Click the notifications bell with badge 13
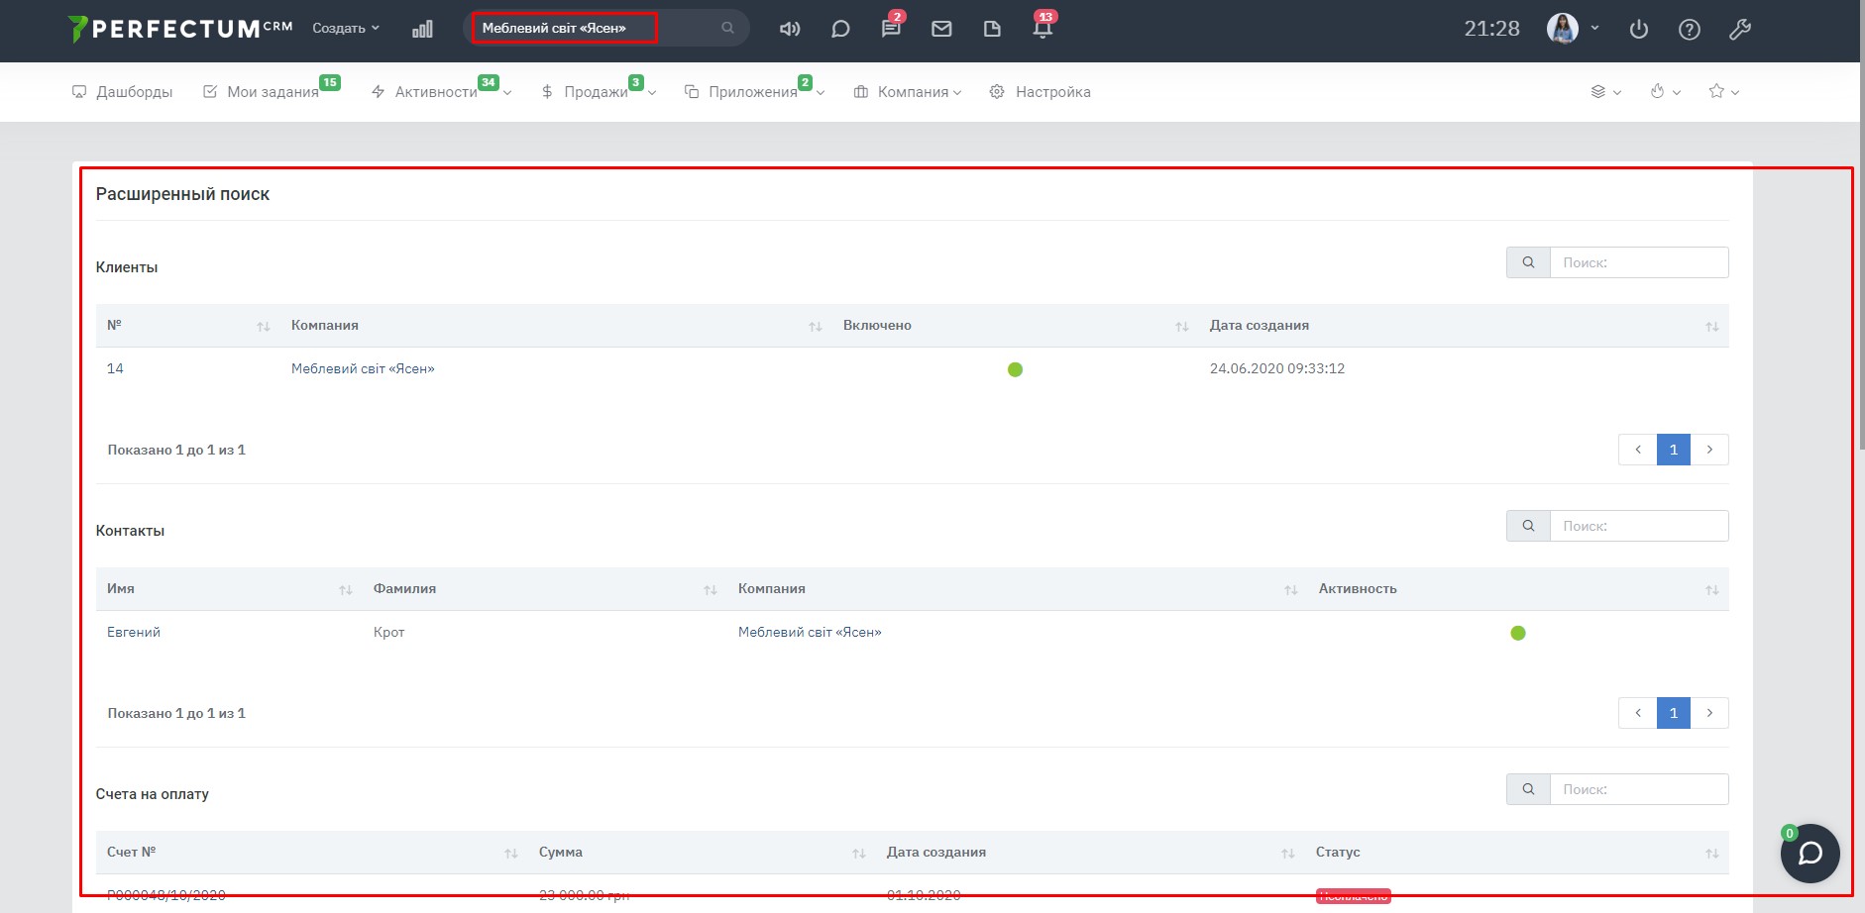 coord(1042,29)
